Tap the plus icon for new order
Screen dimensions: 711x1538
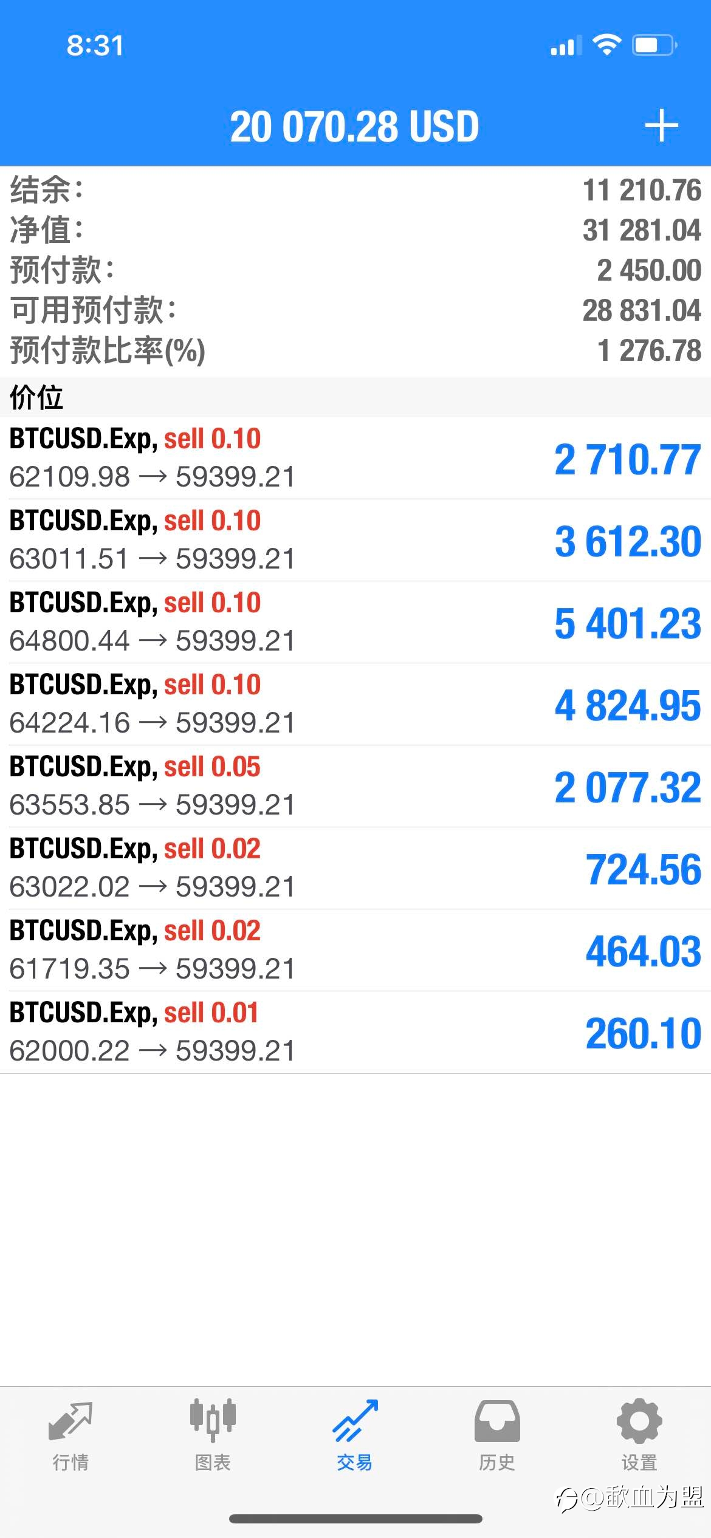661,126
